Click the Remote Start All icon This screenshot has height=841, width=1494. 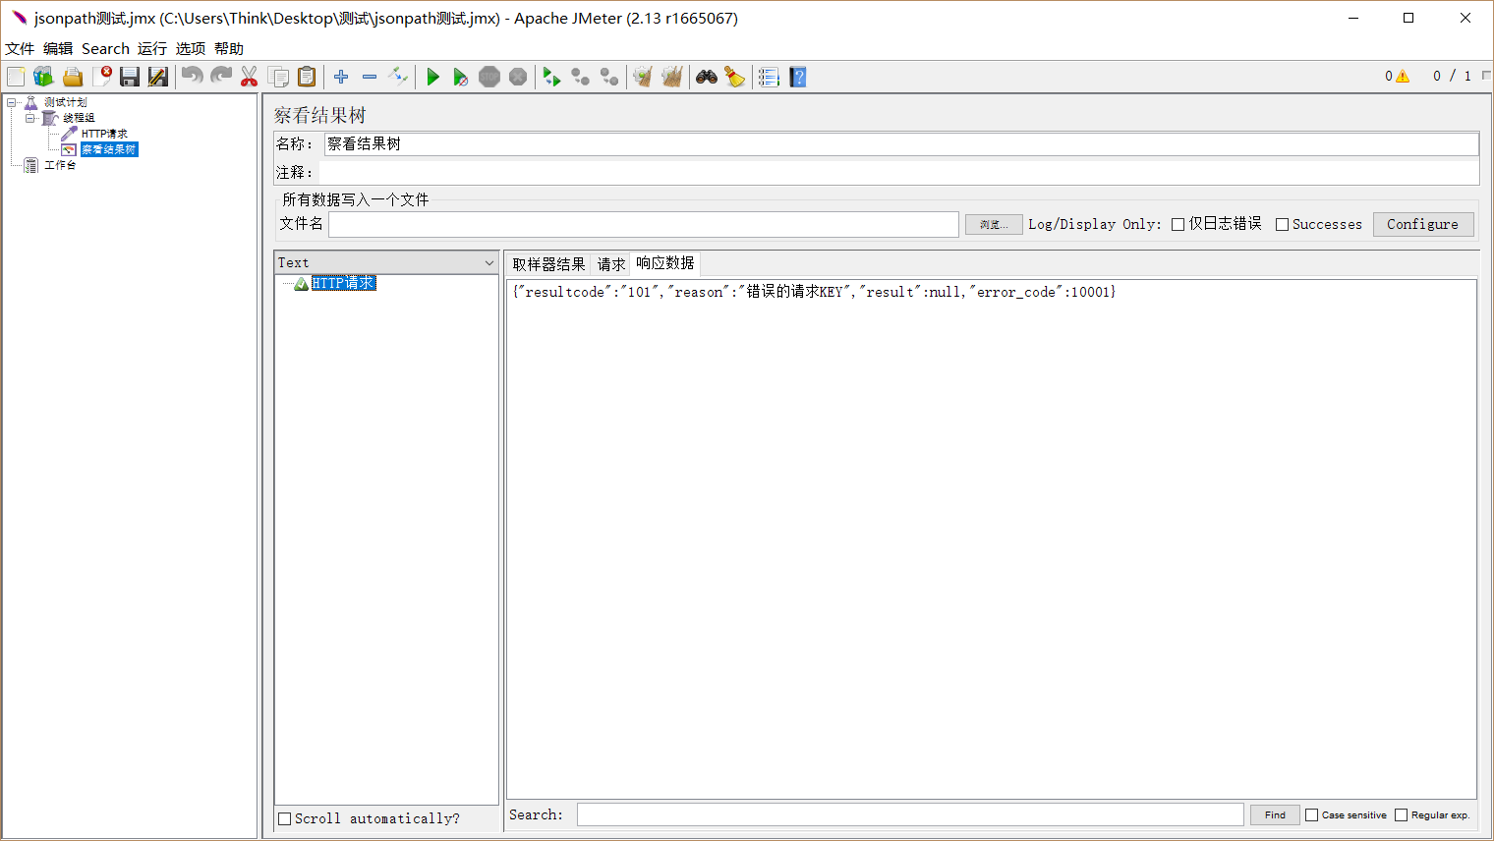point(552,77)
